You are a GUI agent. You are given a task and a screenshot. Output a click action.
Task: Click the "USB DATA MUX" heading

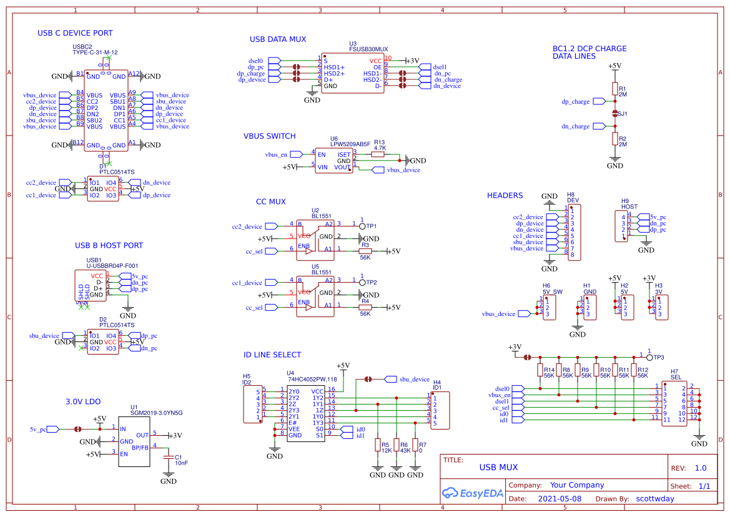coord(278,39)
